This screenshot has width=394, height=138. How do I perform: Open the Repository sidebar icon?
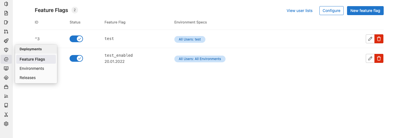(6, 13)
